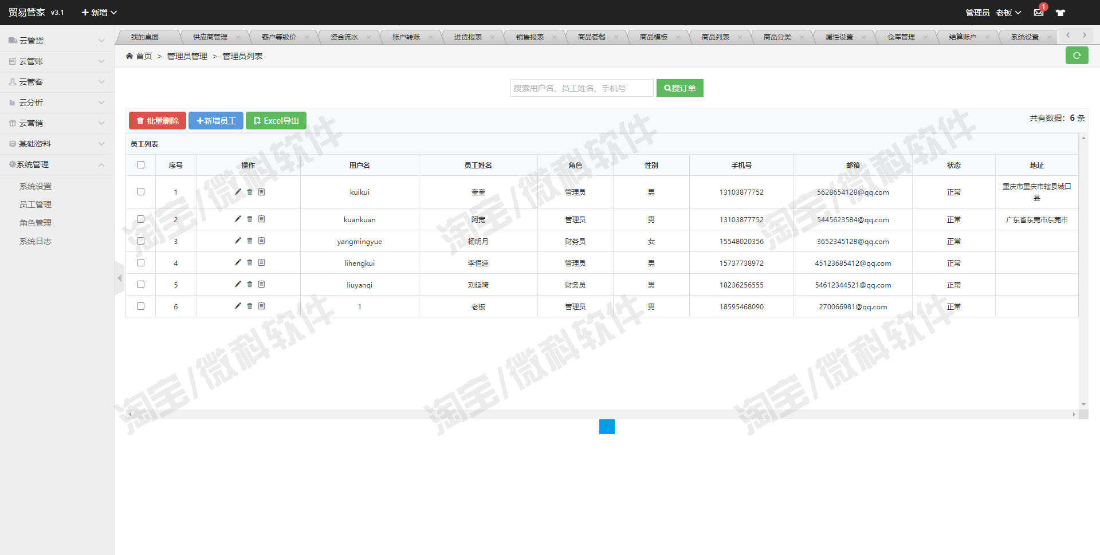The image size is (1100, 555).
Task: Switch to the 仓库管理 tab
Action: [x=901, y=37]
